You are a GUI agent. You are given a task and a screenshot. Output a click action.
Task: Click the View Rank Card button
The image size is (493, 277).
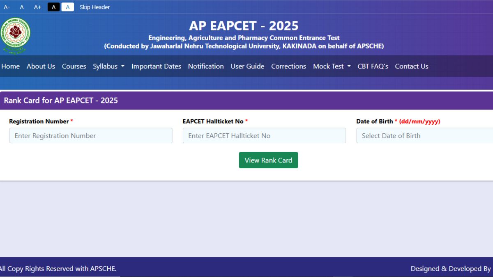pos(268,160)
